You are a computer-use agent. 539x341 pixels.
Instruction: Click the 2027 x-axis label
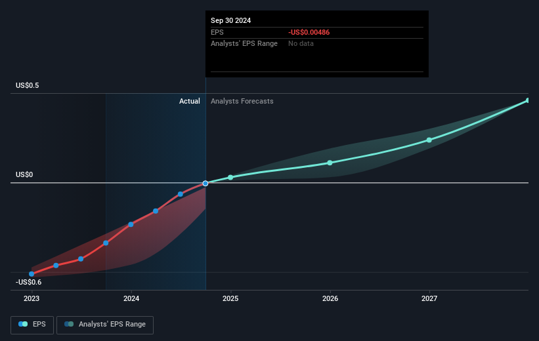coord(429,298)
